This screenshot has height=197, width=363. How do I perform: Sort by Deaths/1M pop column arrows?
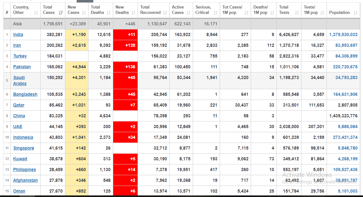tap(272, 13)
